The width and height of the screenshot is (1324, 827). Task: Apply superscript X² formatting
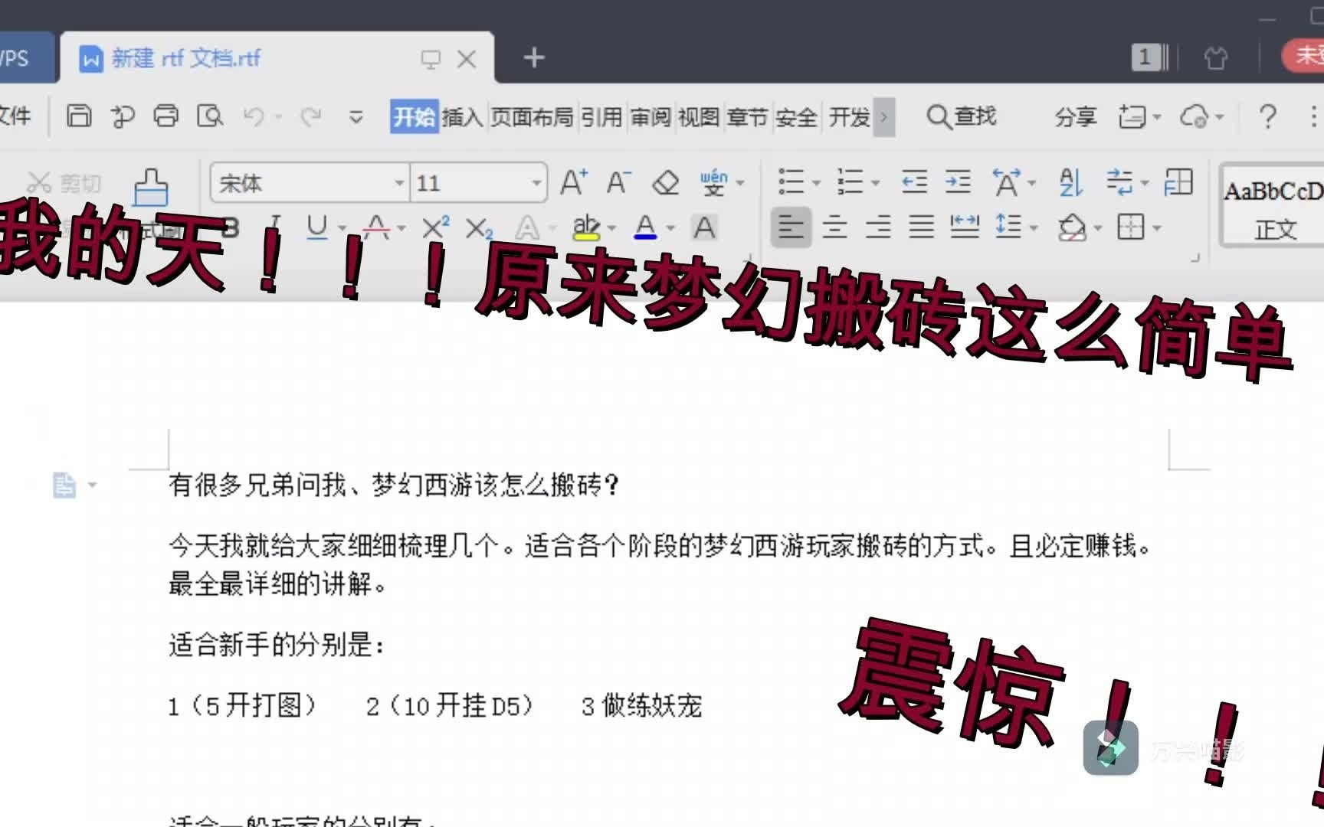435,227
